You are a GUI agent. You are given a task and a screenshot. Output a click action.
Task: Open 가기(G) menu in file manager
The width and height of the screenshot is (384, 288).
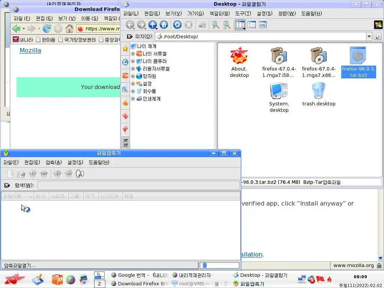[x=195, y=13]
